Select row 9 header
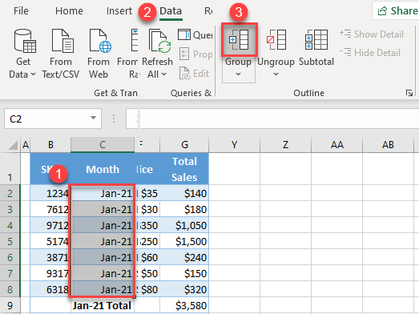 pyautogui.click(x=10, y=305)
